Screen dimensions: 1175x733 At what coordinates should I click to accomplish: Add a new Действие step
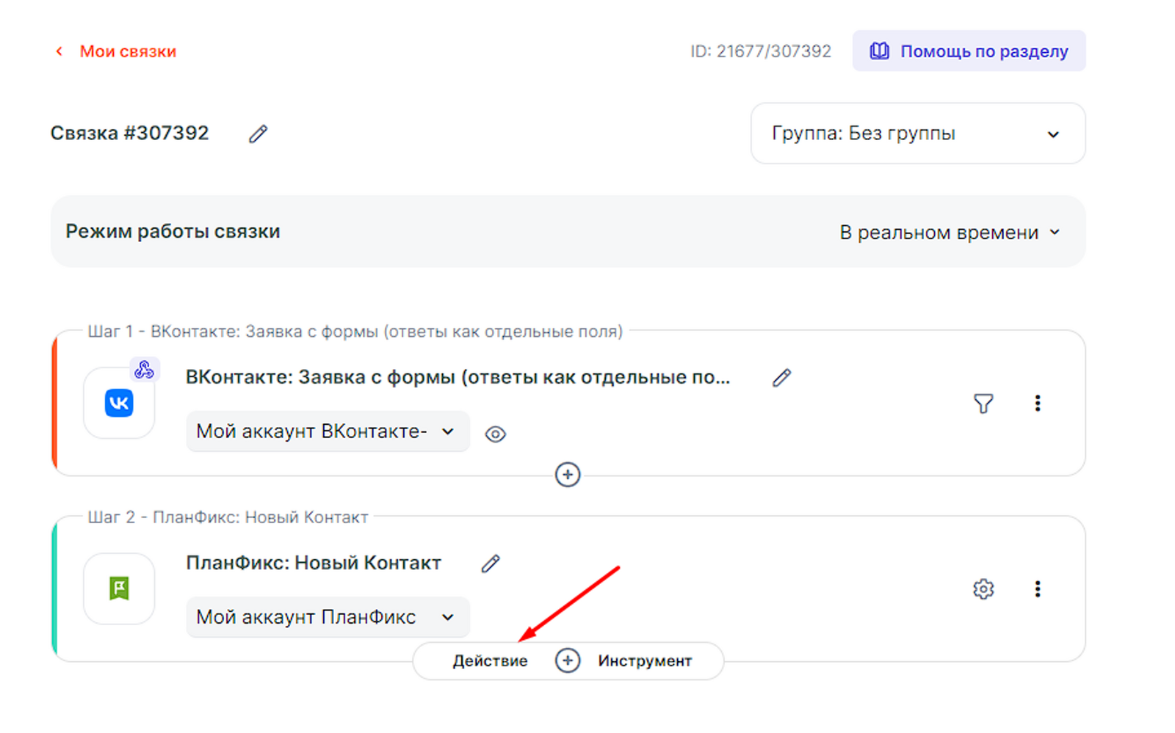click(x=490, y=661)
